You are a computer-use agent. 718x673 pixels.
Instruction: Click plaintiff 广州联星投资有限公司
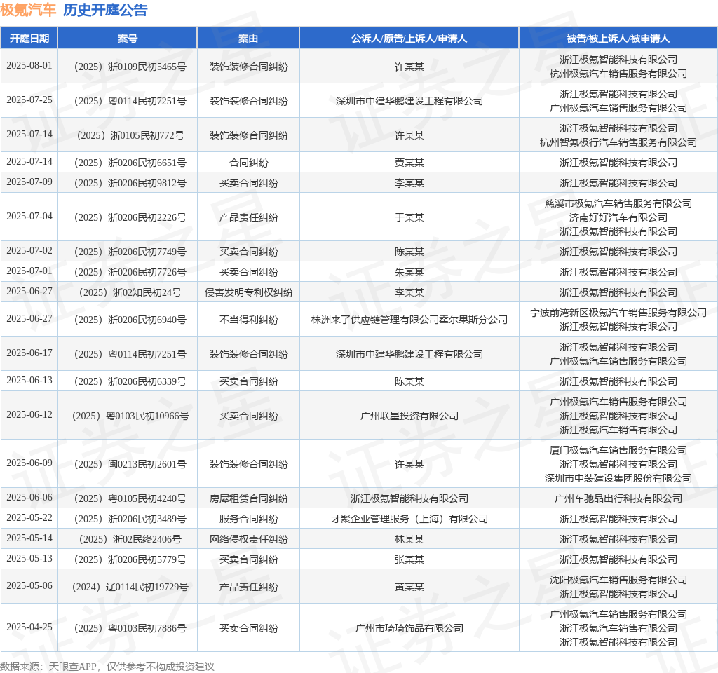coord(409,415)
